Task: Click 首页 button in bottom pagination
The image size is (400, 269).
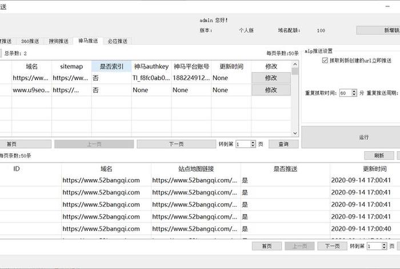Action: 267,246
